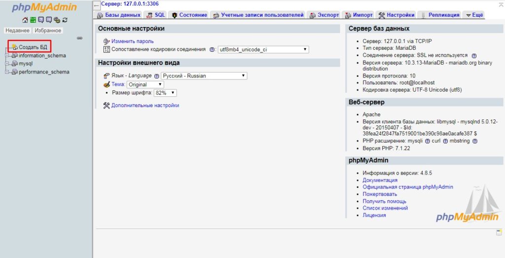This screenshot has height=258, width=505.
Task: Open the Репликация tab
Action: (x=439, y=15)
